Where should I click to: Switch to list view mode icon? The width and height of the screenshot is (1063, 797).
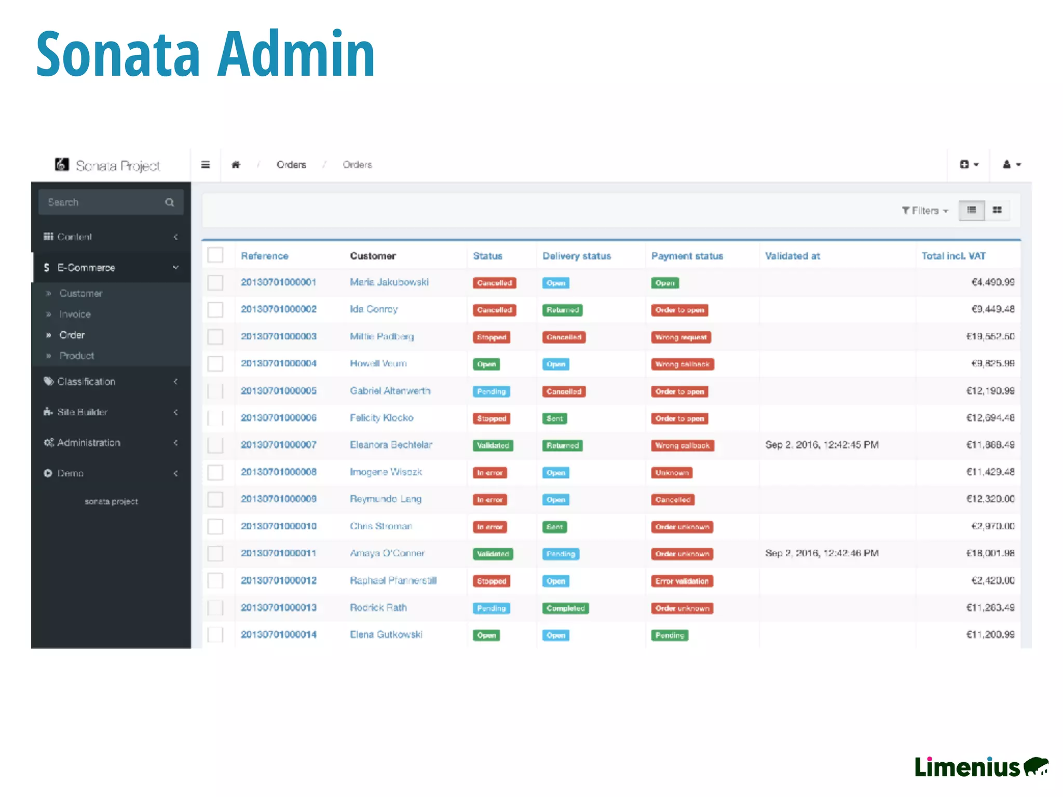point(972,210)
